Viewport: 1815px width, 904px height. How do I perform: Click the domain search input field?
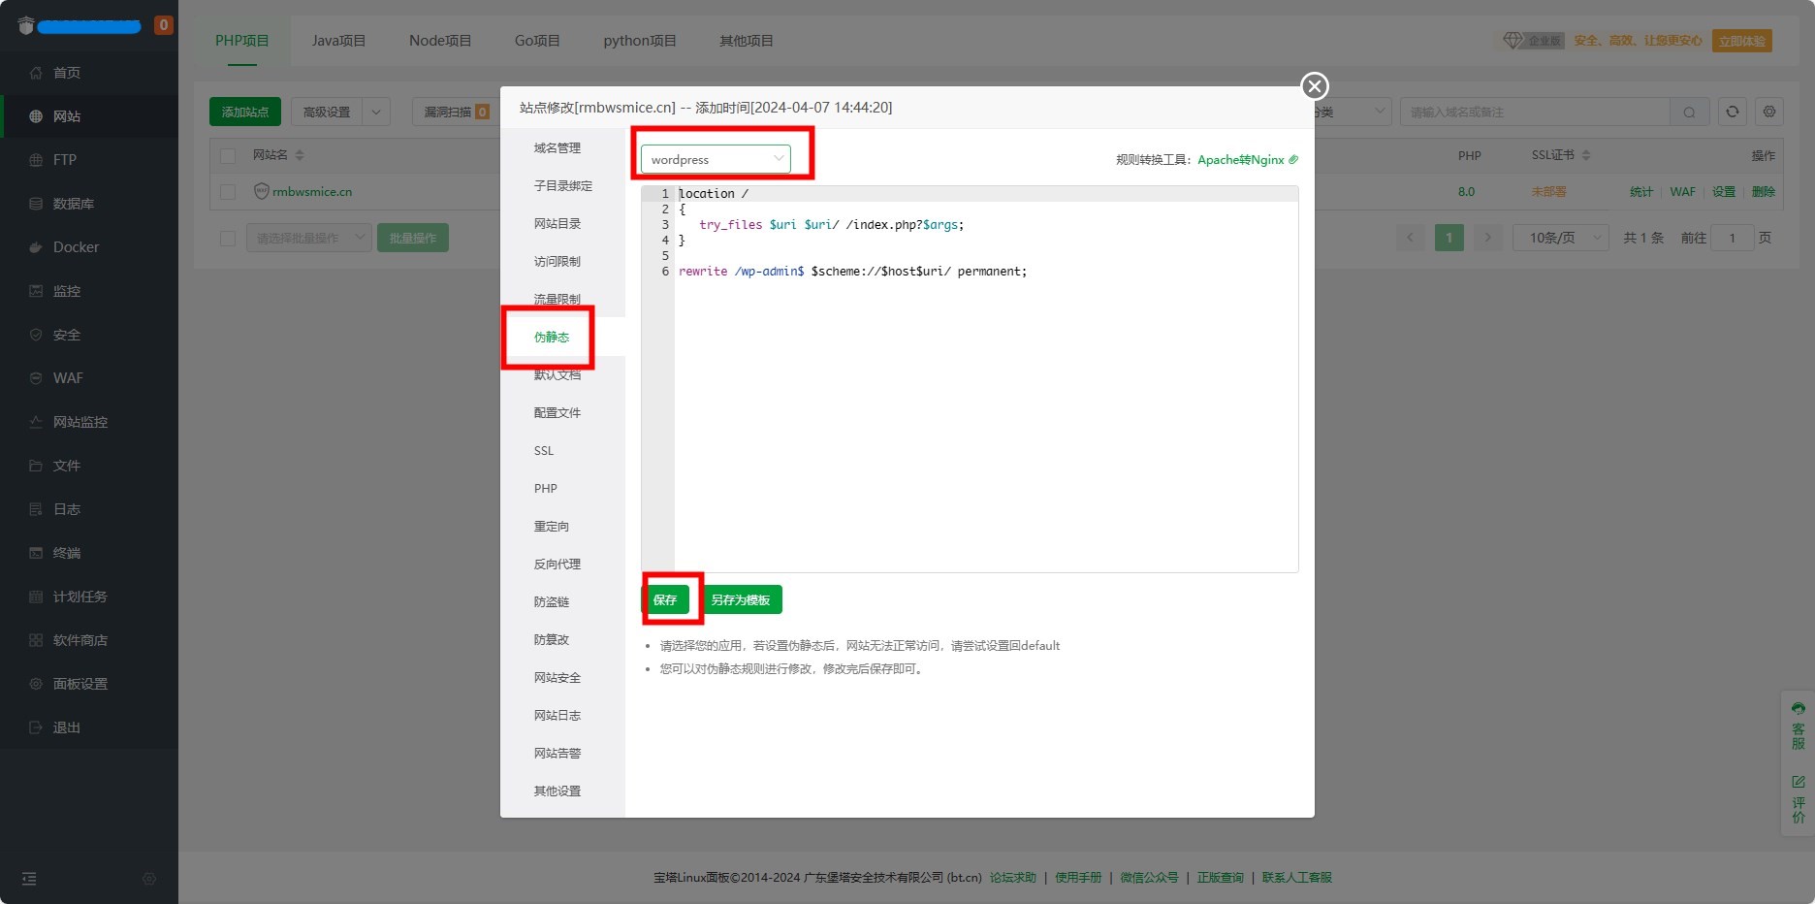click(x=1536, y=112)
